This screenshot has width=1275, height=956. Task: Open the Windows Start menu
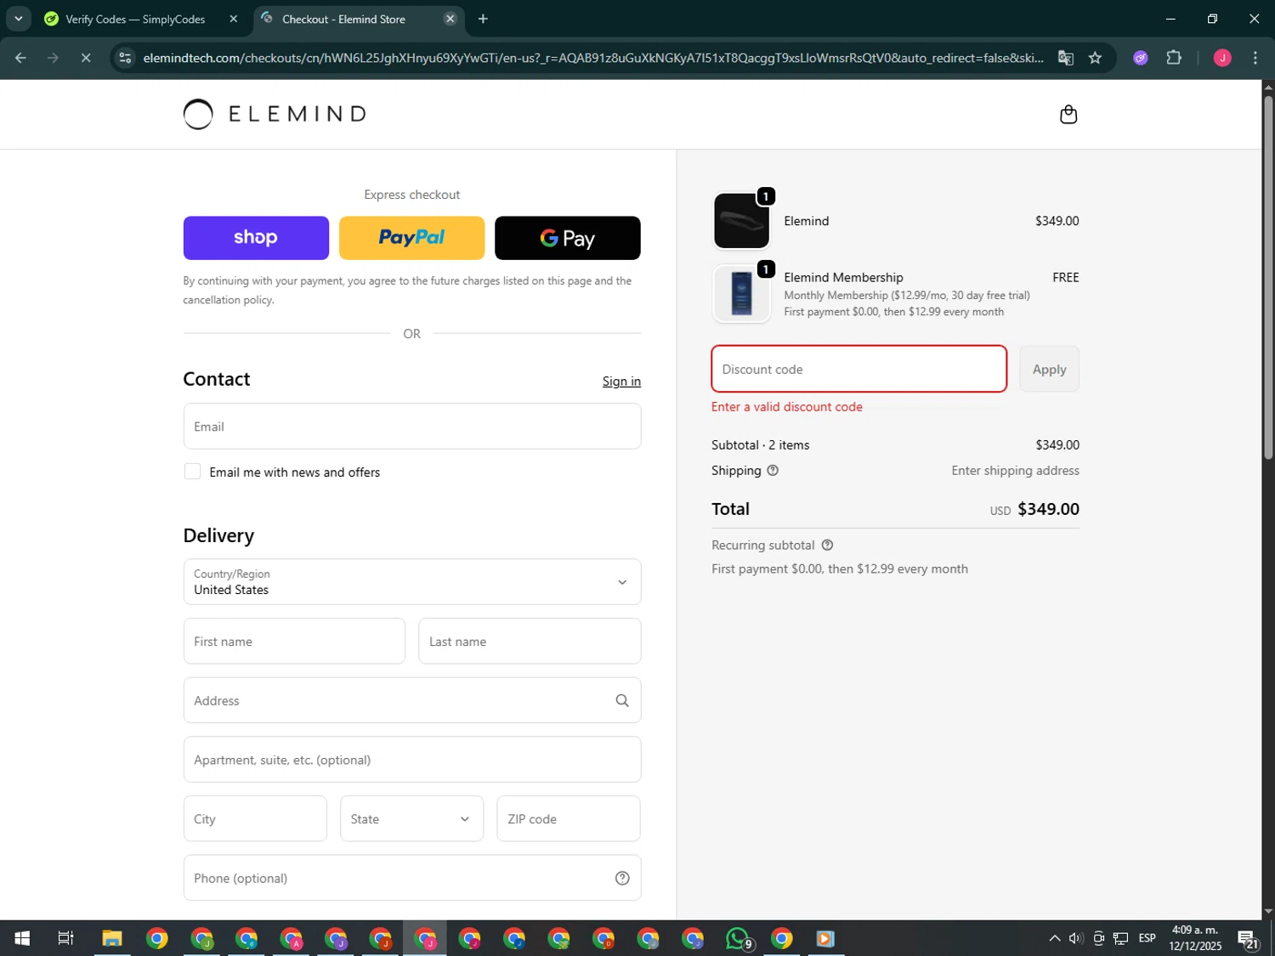point(22,938)
